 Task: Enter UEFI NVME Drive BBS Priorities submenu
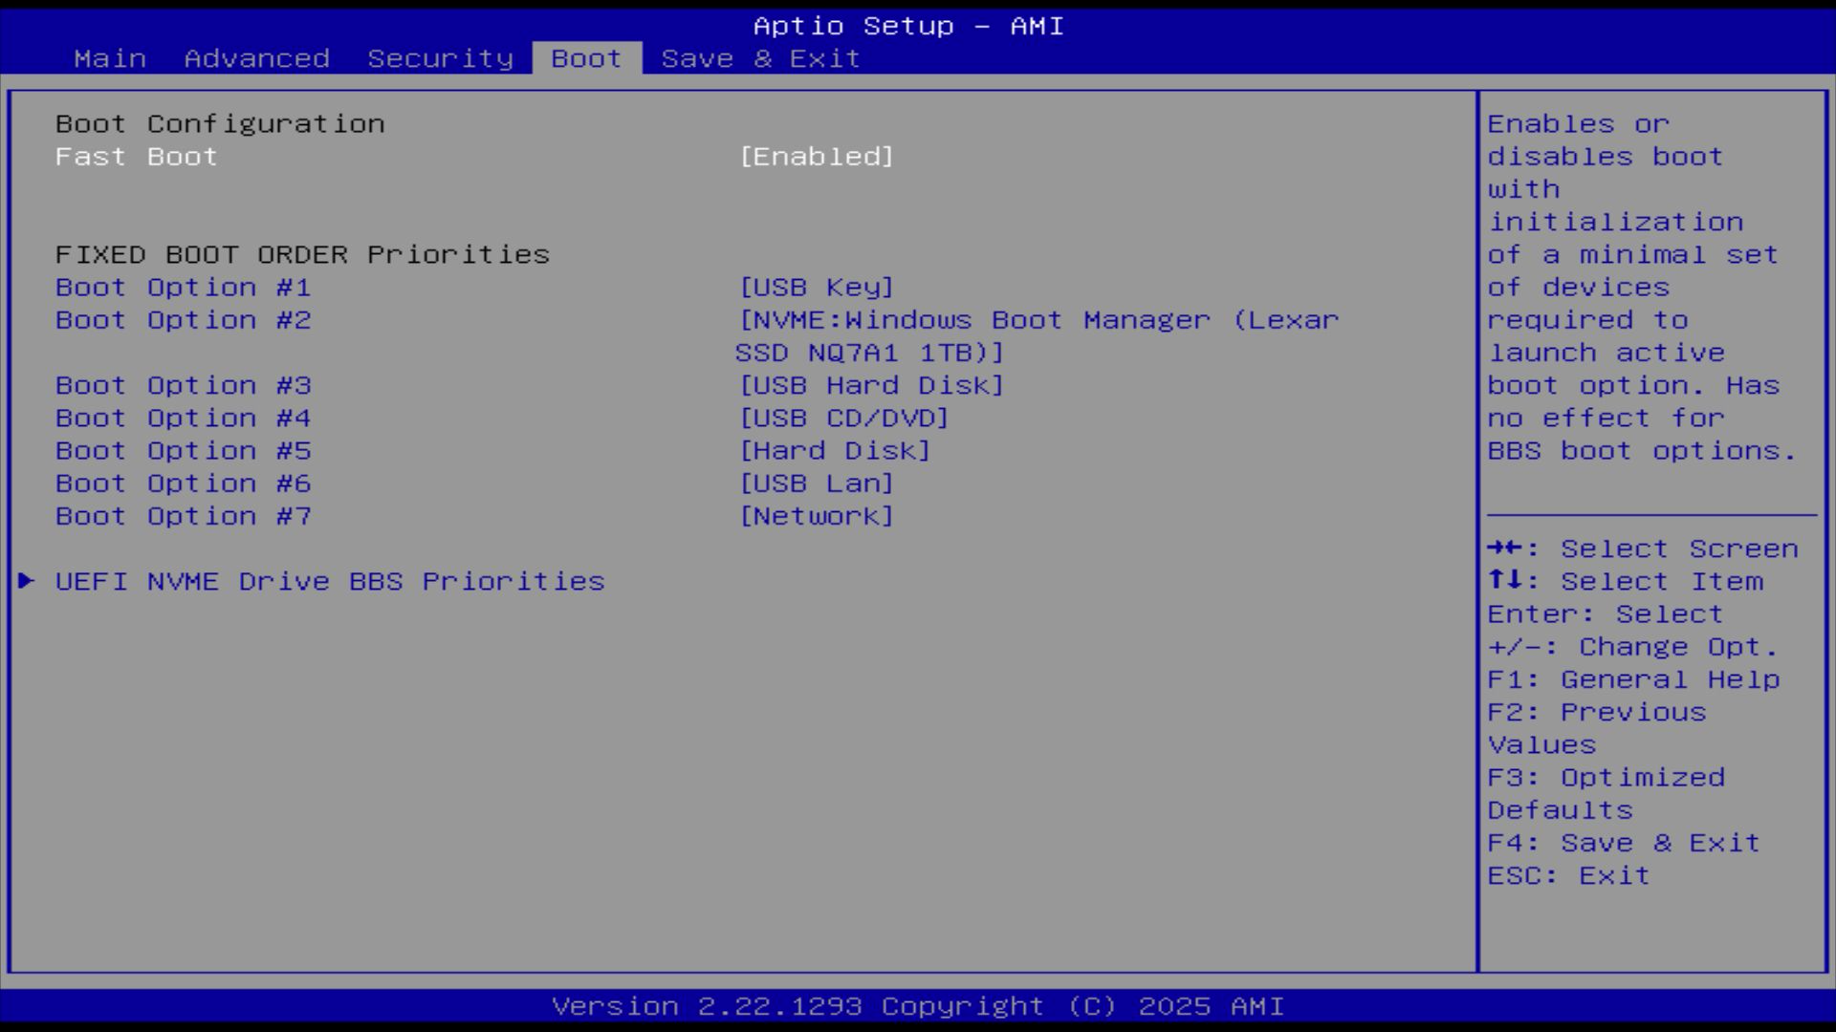click(x=330, y=581)
